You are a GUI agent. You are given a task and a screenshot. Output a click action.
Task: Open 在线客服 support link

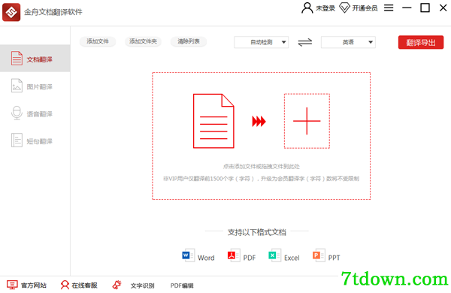coord(79,285)
